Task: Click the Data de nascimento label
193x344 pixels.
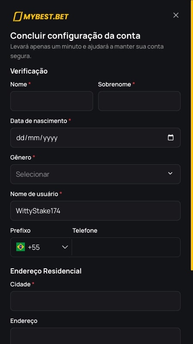Action: (39, 121)
